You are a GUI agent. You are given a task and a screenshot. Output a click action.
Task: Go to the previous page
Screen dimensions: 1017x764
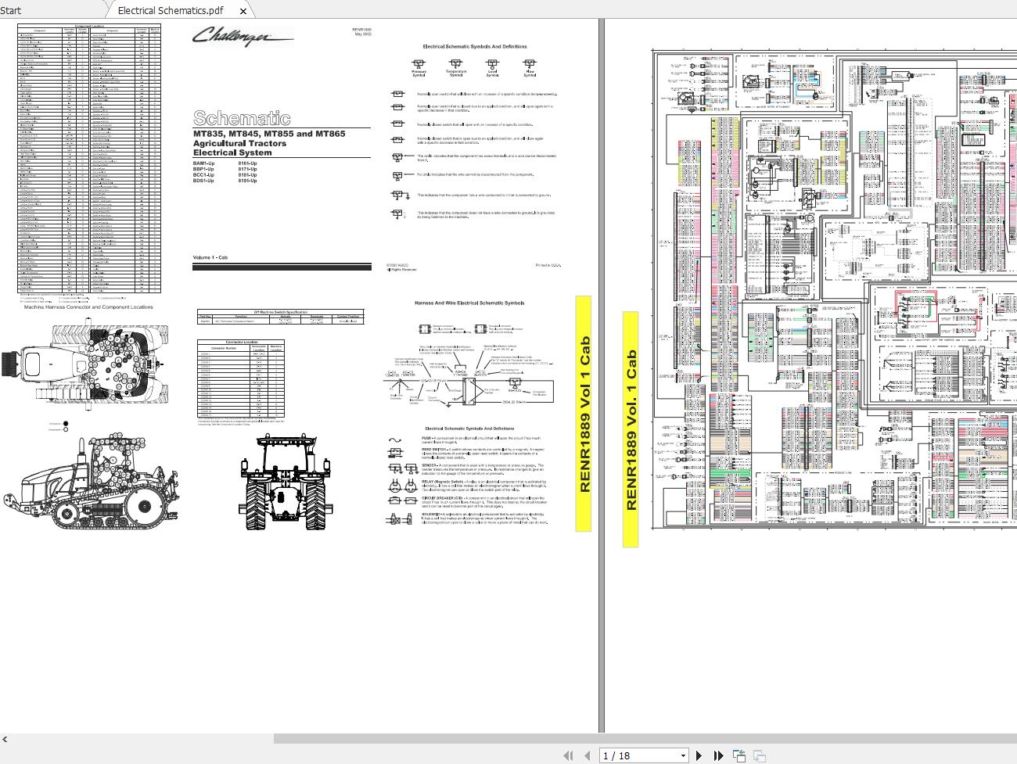coord(588,755)
